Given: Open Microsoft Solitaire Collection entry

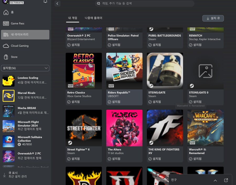Looking at the screenshot, I should [x=25, y=141].
